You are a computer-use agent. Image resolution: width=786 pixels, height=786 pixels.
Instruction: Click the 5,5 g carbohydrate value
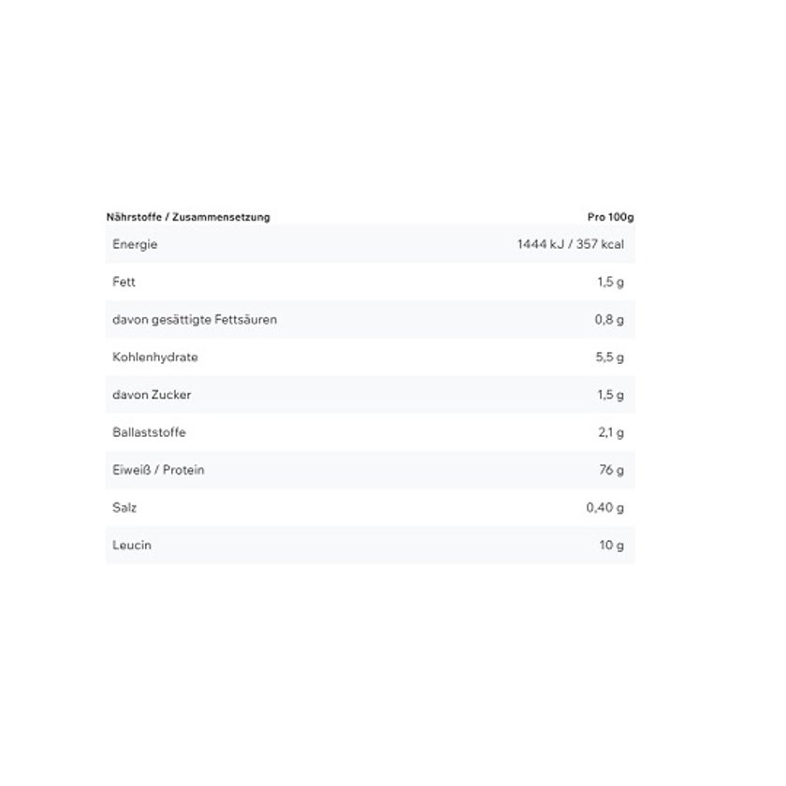click(609, 357)
